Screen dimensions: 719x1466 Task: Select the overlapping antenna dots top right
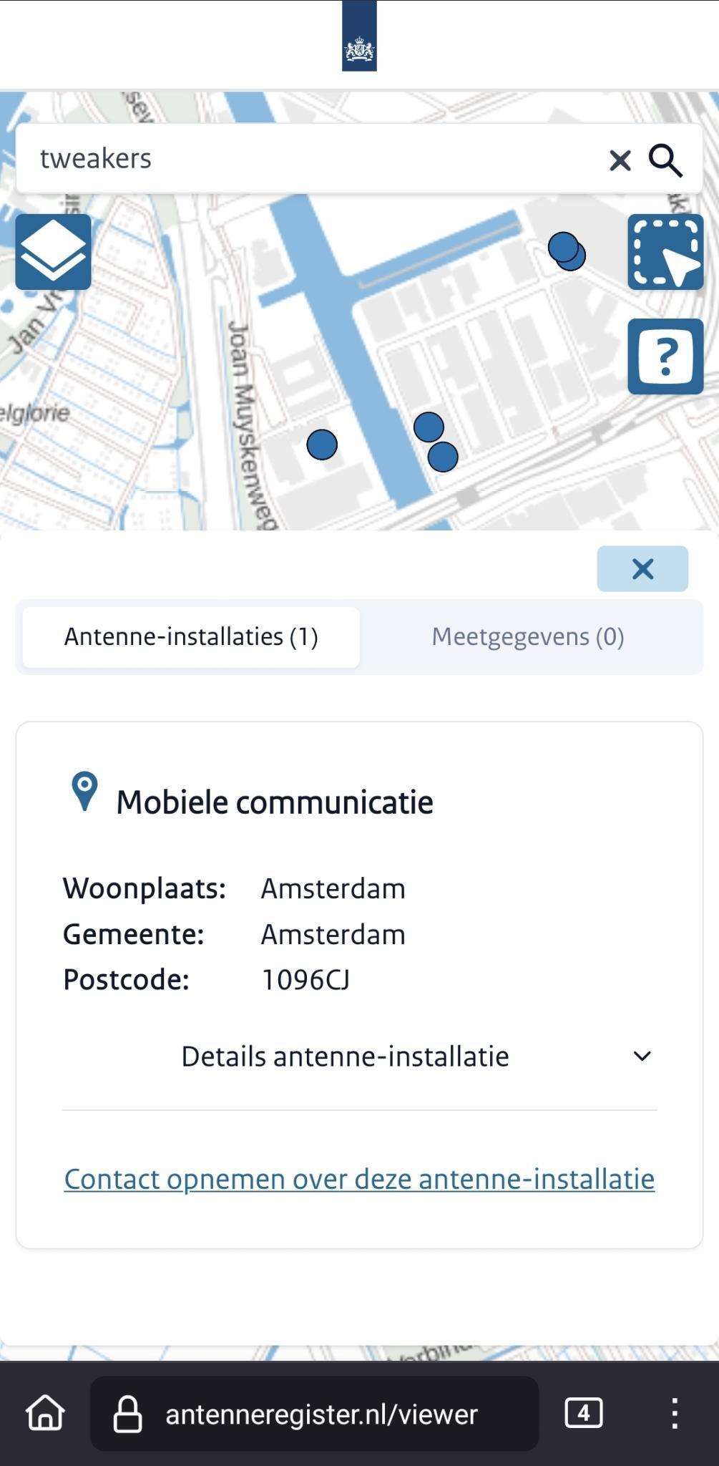point(565,249)
